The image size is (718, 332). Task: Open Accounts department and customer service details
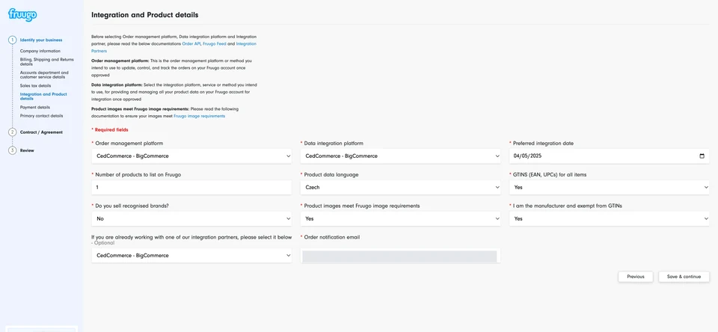44,75
